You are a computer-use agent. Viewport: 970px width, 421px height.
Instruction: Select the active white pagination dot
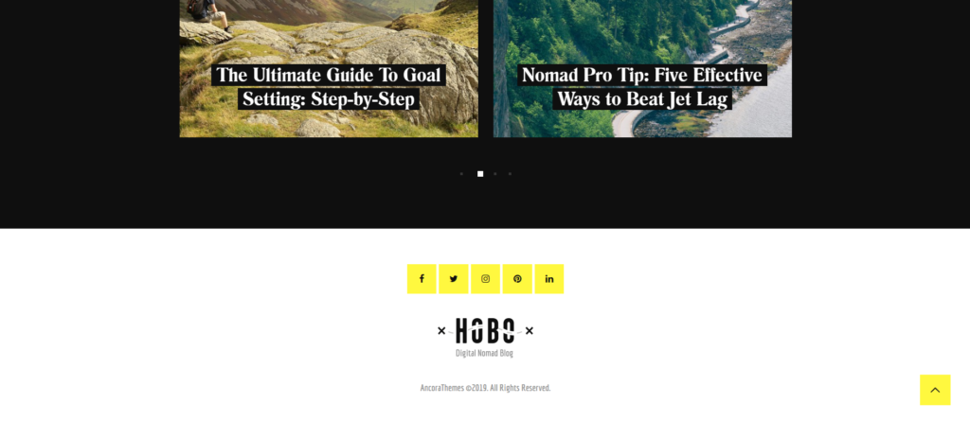480,174
